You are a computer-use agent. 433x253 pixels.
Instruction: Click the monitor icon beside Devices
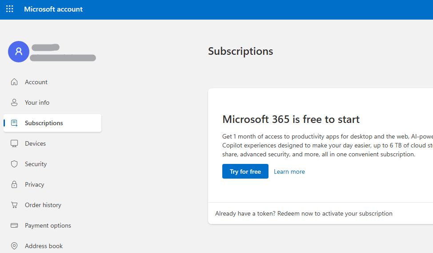(x=14, y=143)
